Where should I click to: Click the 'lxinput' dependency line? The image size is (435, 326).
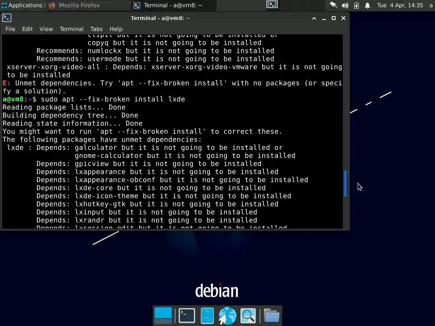point(147,212)
